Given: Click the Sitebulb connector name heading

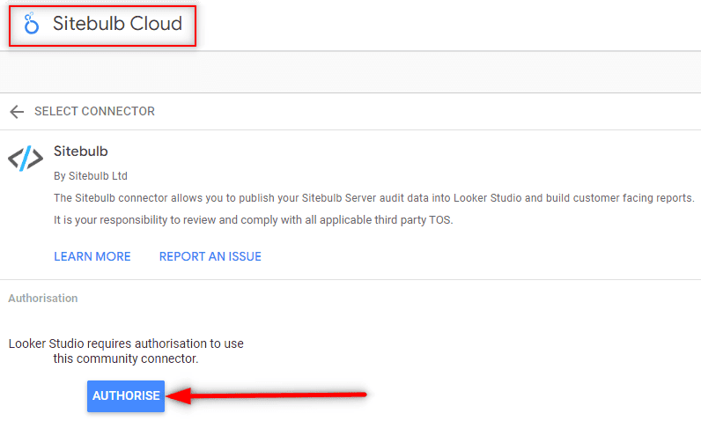Looking at the screenshot, I should (x=81, y=151).
